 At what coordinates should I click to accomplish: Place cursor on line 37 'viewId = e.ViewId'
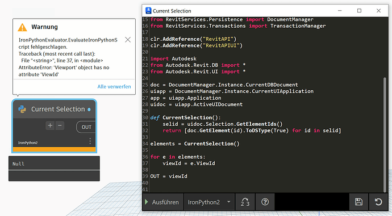pos(189,163)
